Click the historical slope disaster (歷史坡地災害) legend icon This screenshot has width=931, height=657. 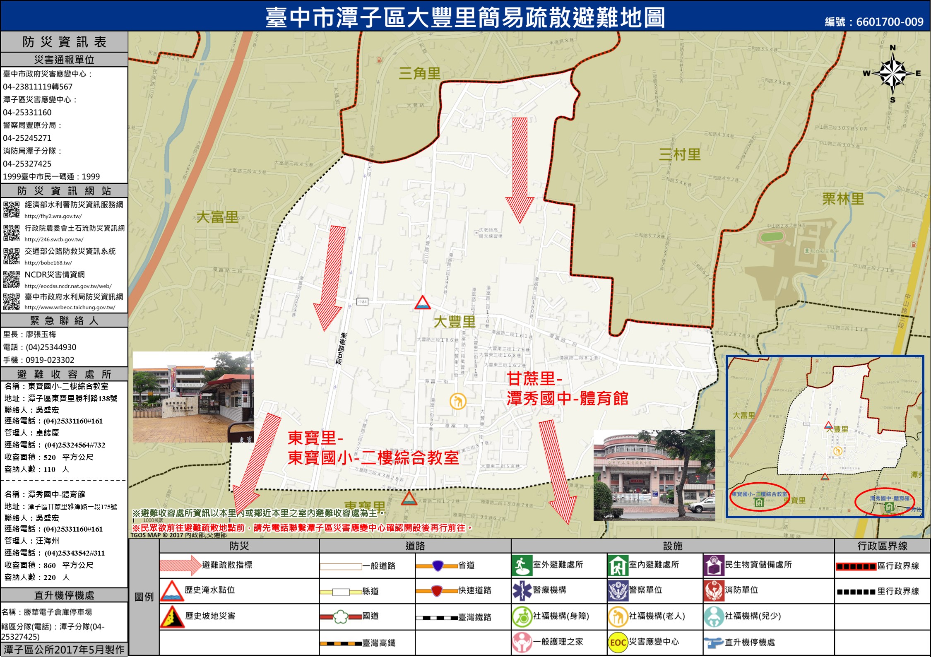[172, 617]
